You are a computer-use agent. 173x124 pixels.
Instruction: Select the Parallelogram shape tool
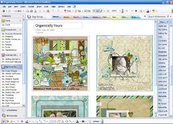coord(59,121)
